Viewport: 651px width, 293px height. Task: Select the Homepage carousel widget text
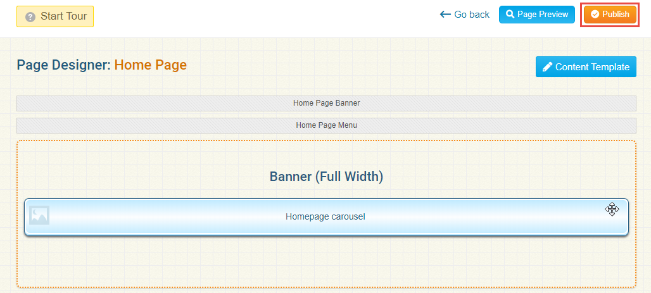coord(325,216)
